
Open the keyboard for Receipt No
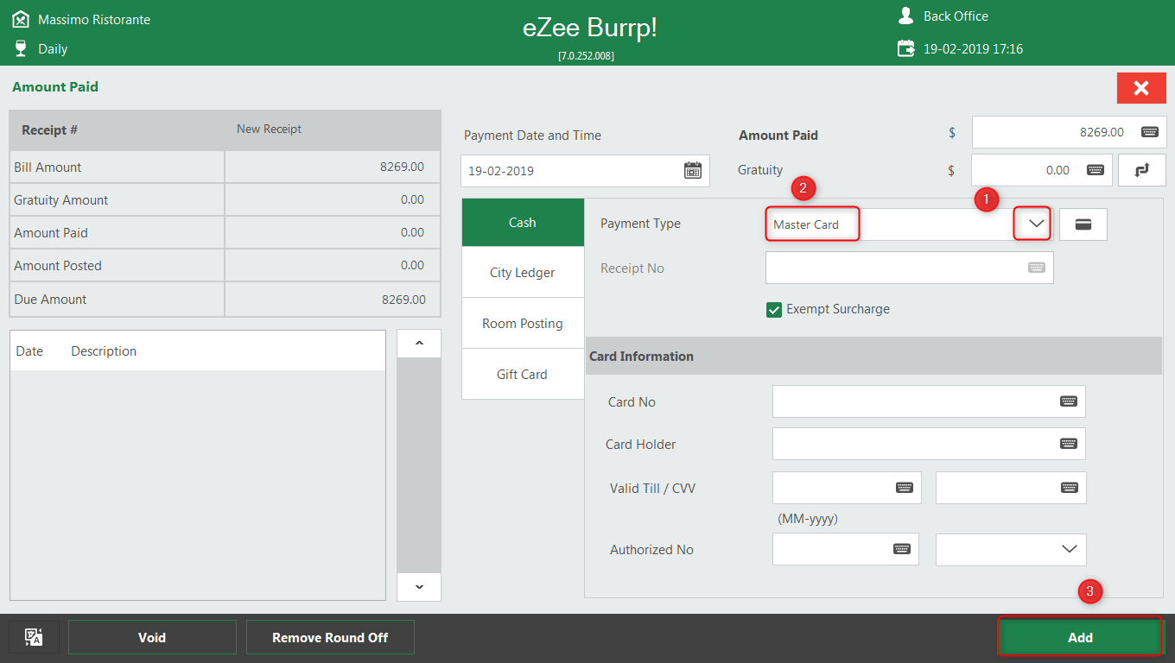coord(1036,268)
